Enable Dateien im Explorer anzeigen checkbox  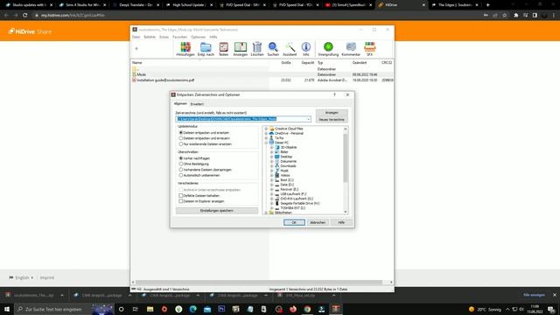coord(181,201)
